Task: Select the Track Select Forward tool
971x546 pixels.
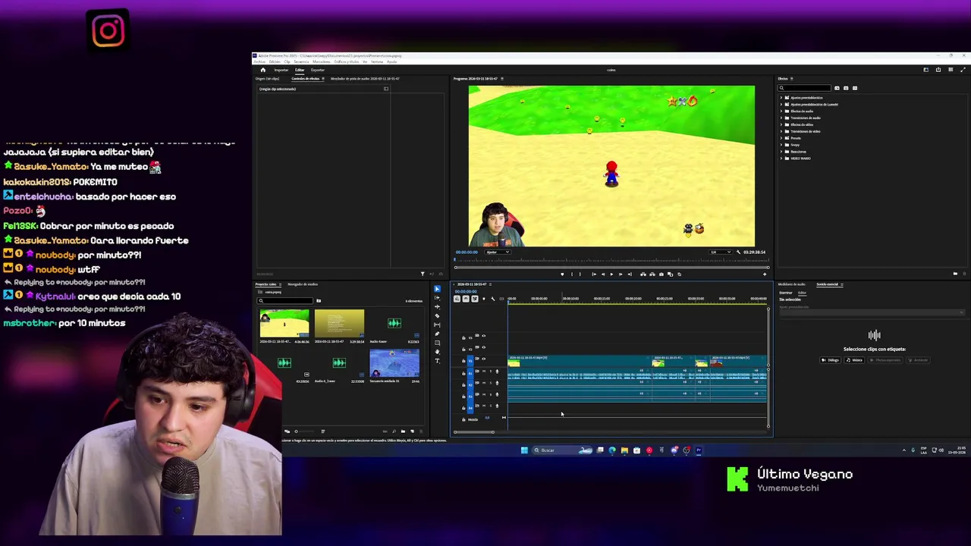Action: (x=437, y=298)
